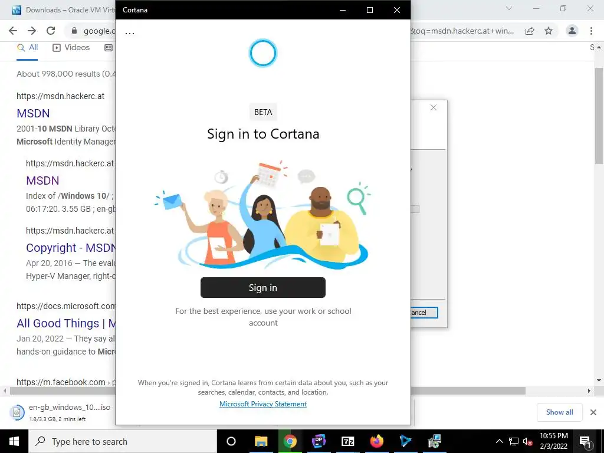Click Show all downloads

click(559, 412)
